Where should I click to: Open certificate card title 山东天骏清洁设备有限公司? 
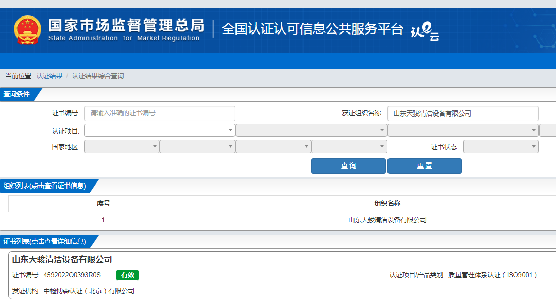(x=62, y=260)
